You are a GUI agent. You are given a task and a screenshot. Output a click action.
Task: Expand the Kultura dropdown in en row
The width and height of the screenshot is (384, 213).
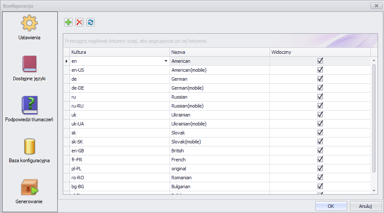click(x=166, y=61)
